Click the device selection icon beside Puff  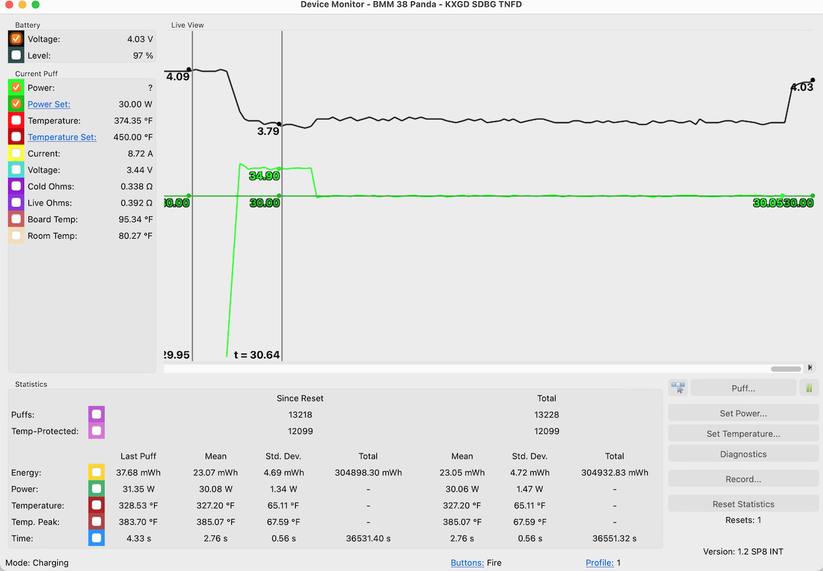[x=678, y=388]
